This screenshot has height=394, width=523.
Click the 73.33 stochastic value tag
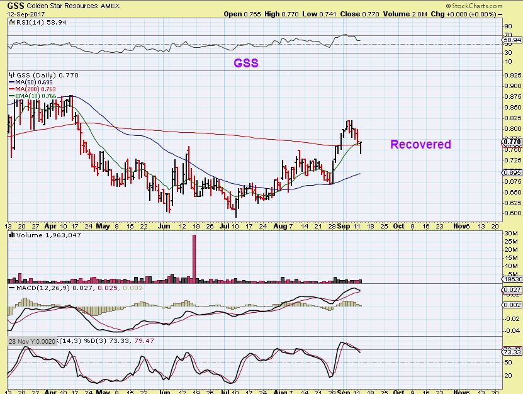pos(512,352)
